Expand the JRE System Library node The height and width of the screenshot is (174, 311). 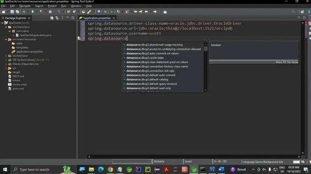6,60
